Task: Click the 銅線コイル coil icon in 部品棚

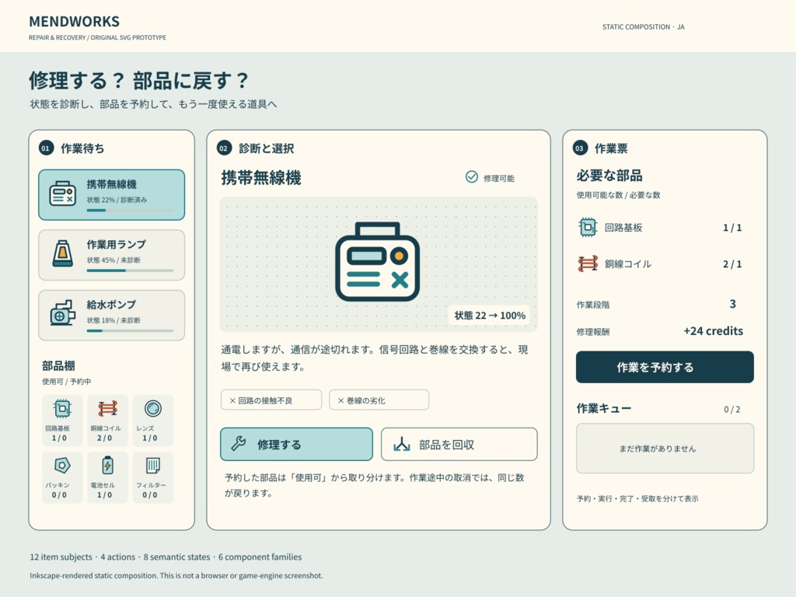Action: (107, 408)
